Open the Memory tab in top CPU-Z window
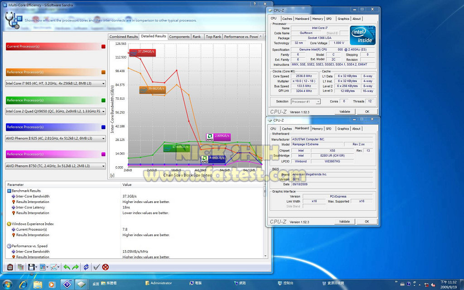Image resolution: width=464 pixels, height=290 pixels. coord(317,19)
